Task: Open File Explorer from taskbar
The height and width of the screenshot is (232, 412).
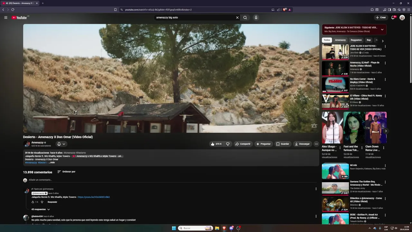Action: (x=217, y=228)
